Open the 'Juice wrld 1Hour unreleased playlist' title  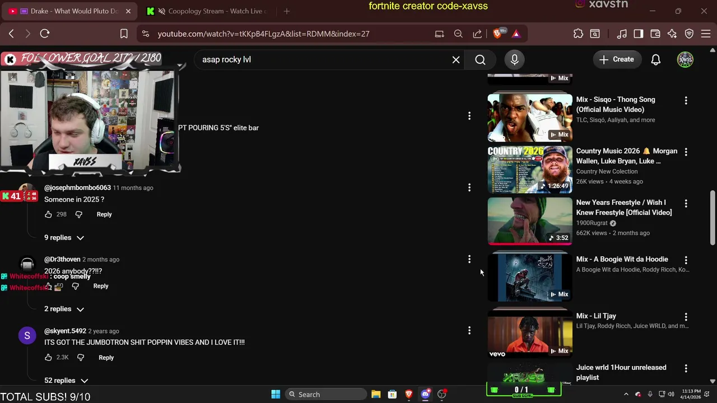click(x=621, y=372)
